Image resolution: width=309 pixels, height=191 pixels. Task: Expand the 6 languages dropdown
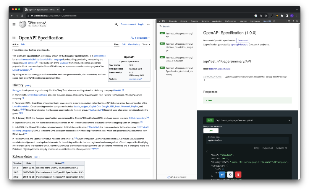coord(141,38)
